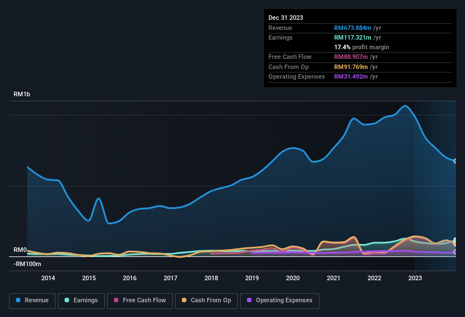This screenshot has height=317, width=465.
Task: Toggle the Cash From Op legend button
Action: (x=206, y=301)
